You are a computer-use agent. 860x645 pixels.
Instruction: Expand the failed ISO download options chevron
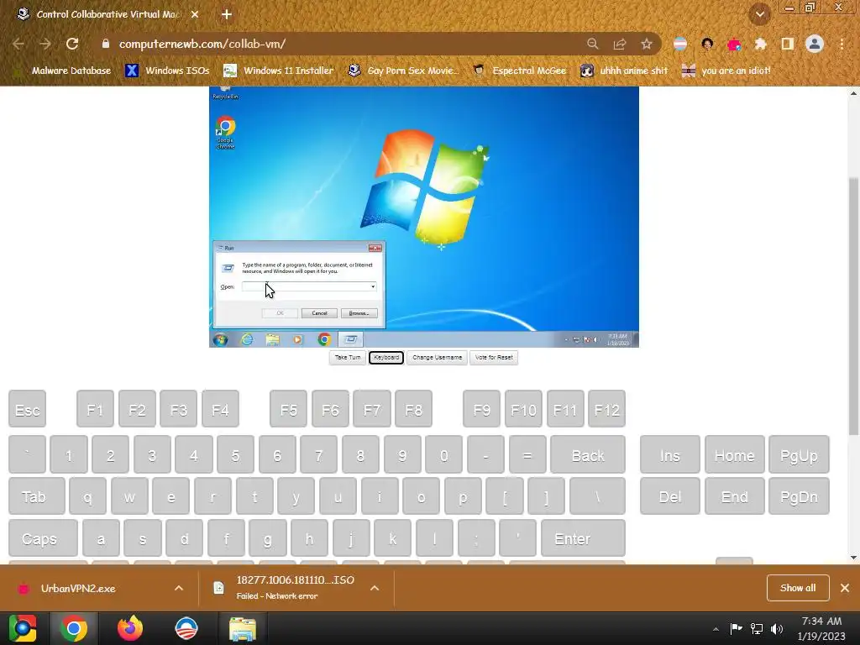click(375, 588)
